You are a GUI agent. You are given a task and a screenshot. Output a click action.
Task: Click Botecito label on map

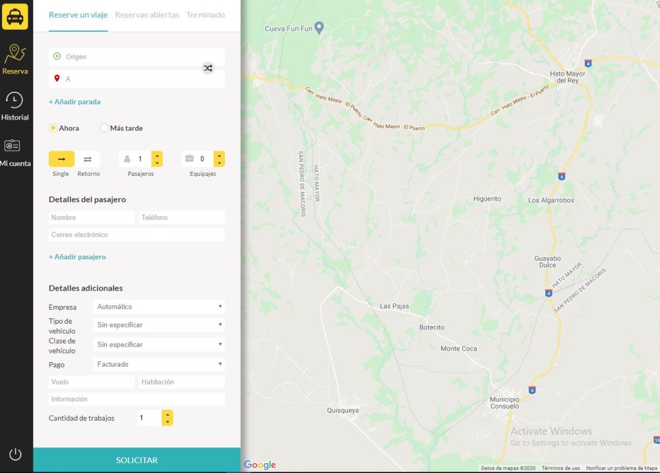click(432, 327)
